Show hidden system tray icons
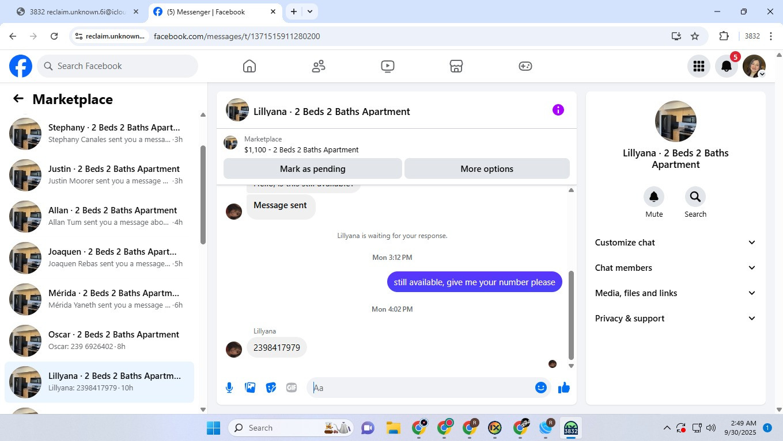783x441 pixels. pos(667,428)
